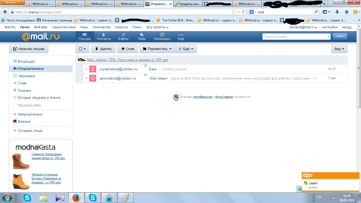Open Банк message subject
361x203 pixels.
tap(153, 69)
